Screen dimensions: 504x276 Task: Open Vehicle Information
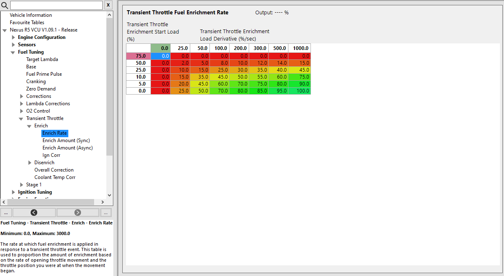pos(31,15)
